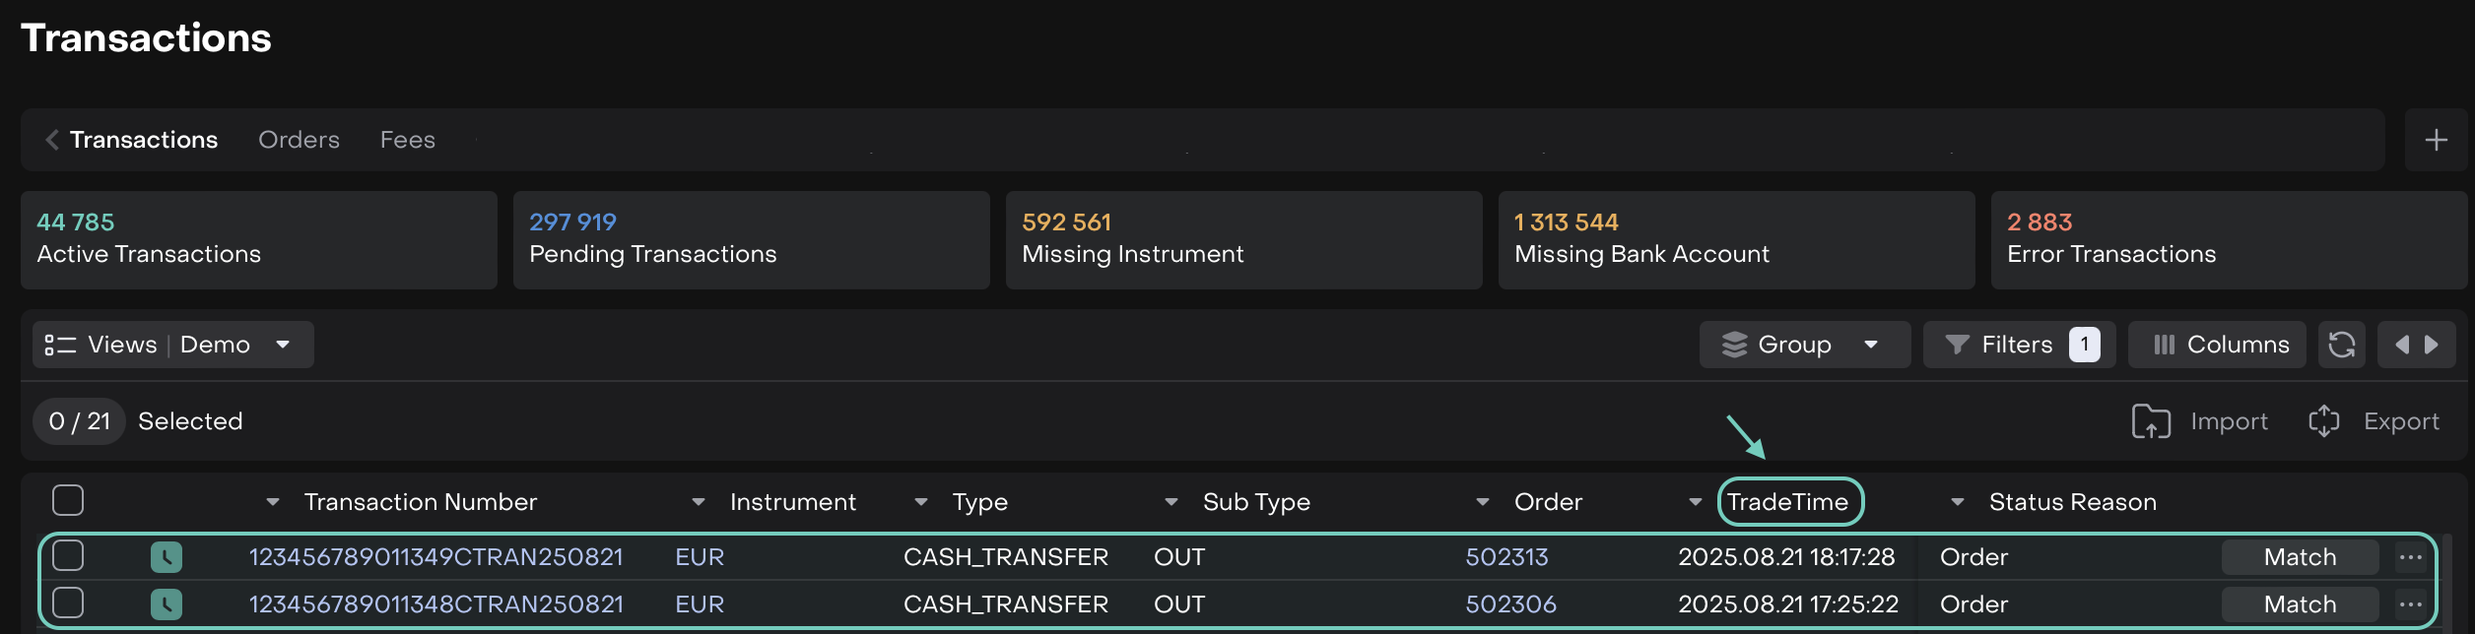Switch to the Orders tab
The width and height of the screenshot is (2475, 634).
click(299, 140)
